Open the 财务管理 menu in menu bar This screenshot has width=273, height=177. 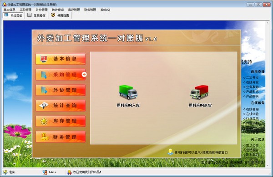tap(90, 10)
